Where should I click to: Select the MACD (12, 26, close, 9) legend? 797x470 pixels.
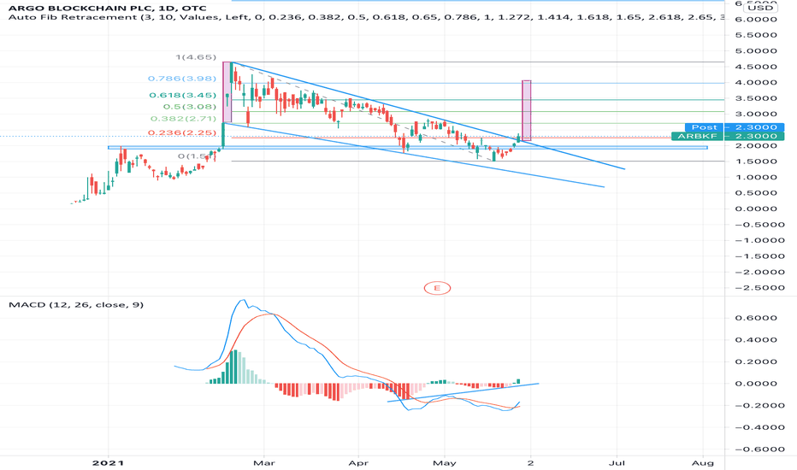coord(76,305)
